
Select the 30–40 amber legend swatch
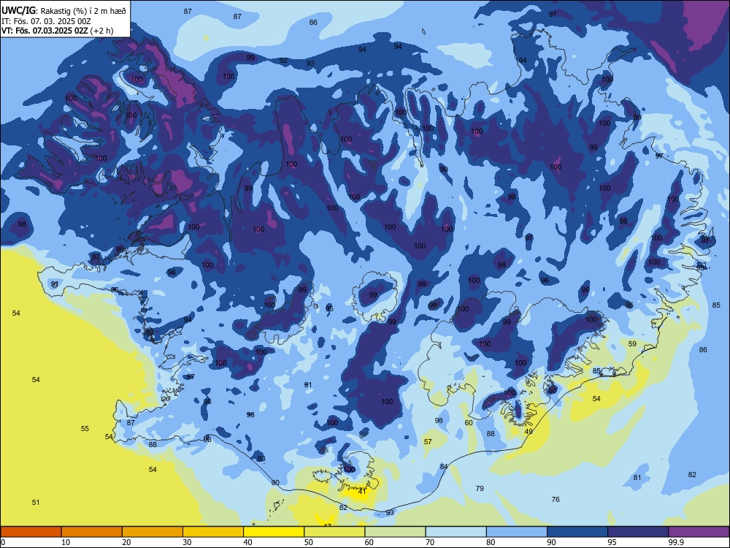pos(213,532)
